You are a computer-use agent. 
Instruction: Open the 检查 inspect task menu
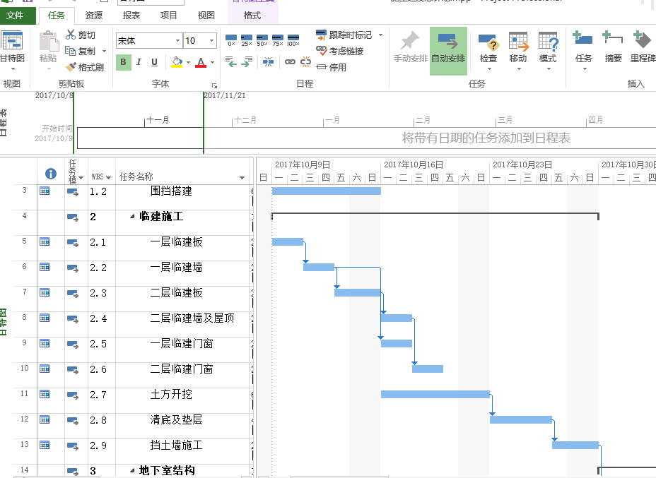[x=488, y=51]
